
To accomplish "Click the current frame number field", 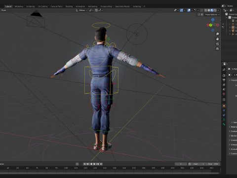I will click(181, 164).
